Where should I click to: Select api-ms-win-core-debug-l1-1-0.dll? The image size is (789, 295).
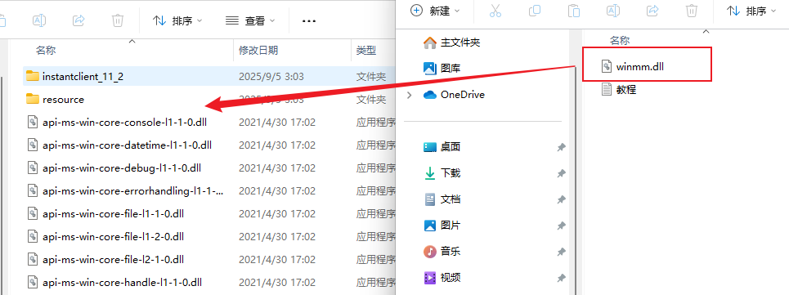coord(123,168)
